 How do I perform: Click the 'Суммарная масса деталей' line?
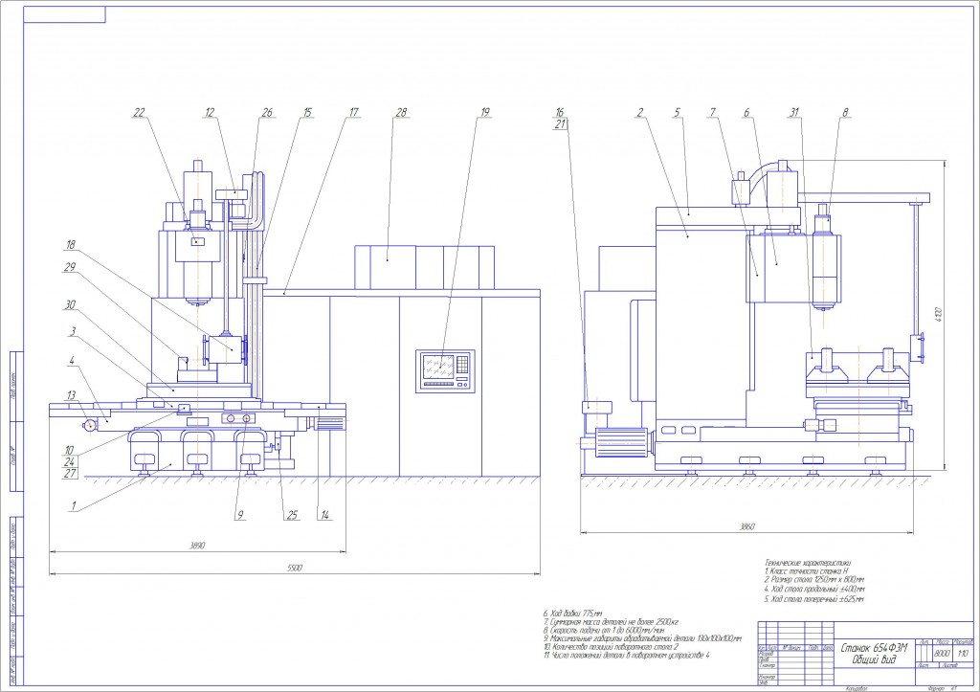click(611, 623)
